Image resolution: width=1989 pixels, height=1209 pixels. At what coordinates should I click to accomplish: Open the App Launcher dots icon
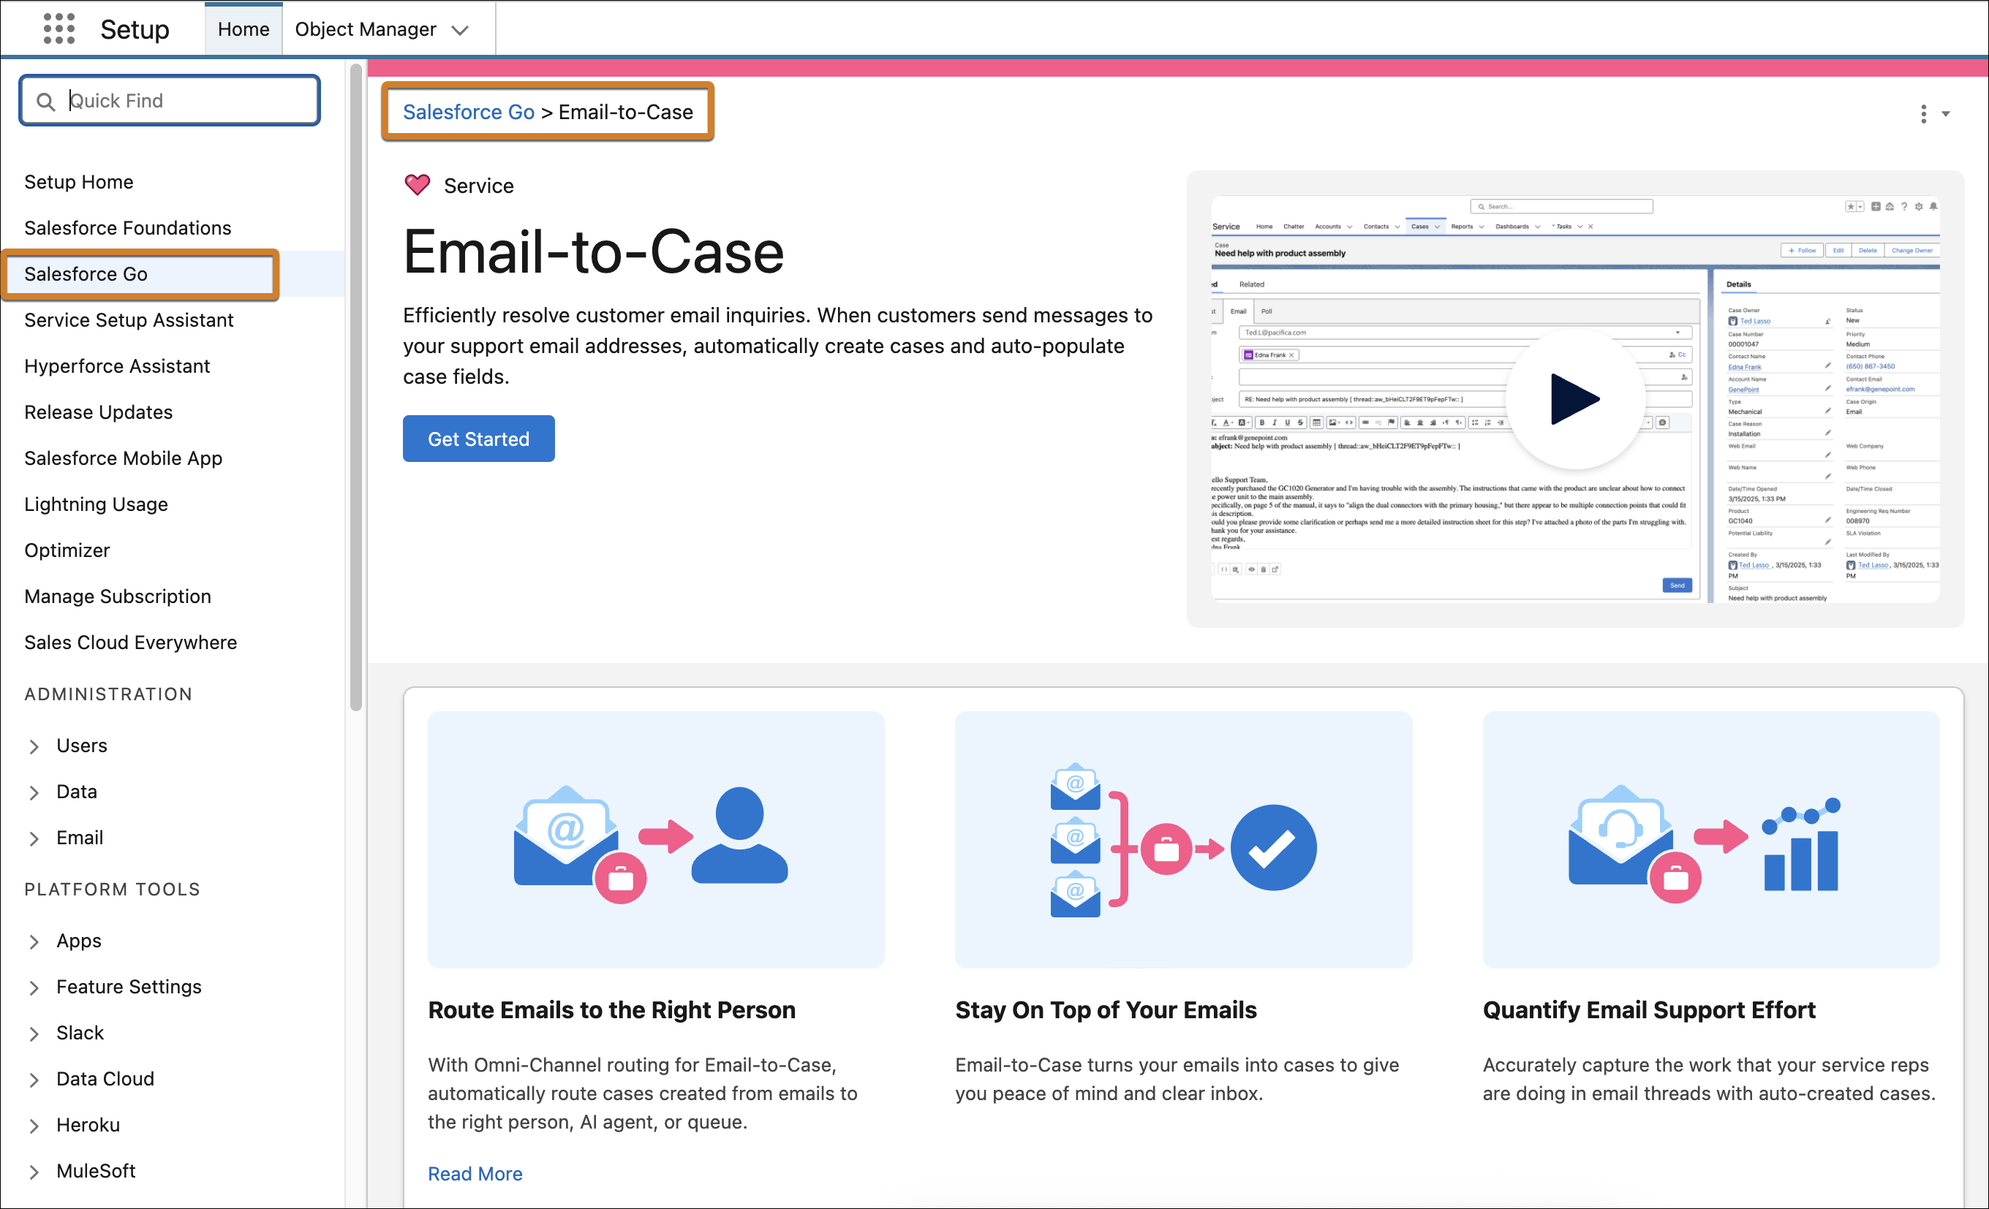(x=59, y=29)
